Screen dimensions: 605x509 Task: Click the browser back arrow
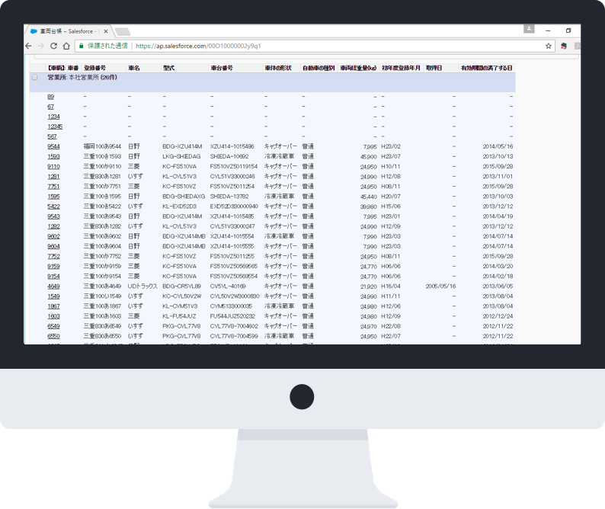pos(28,46)
